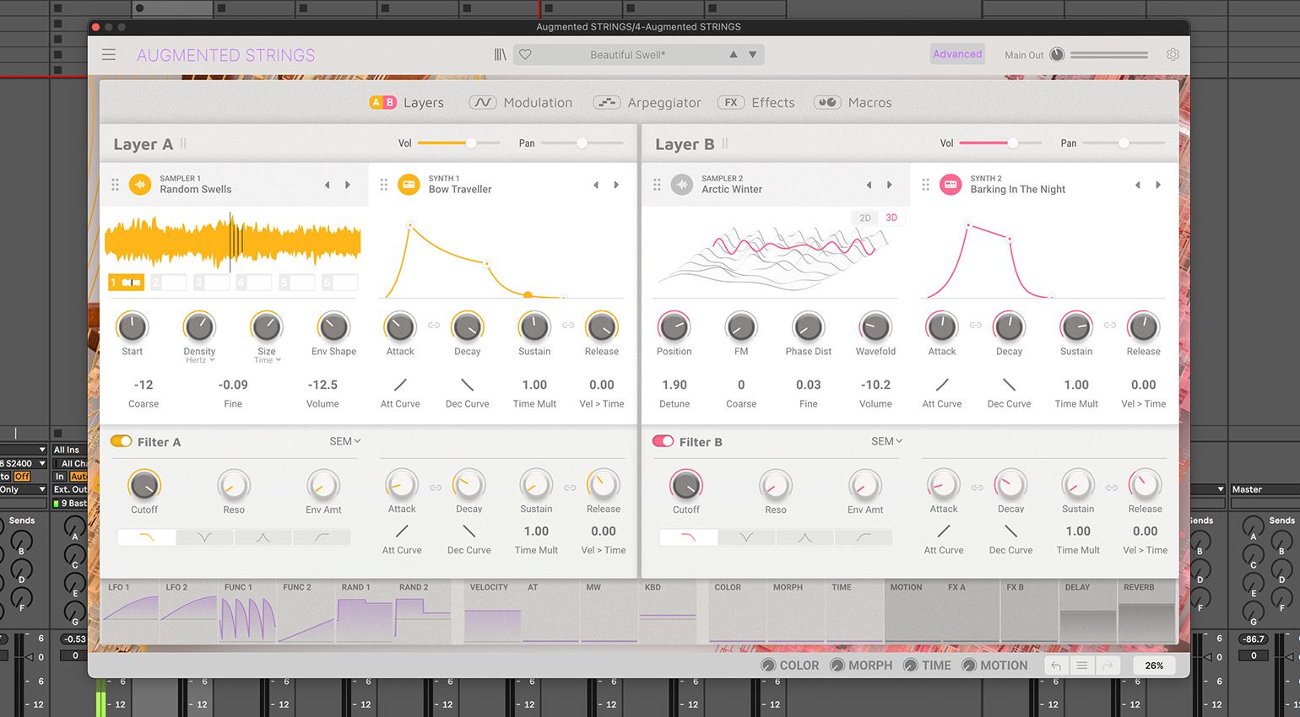Adjust Layer B Pan slider

tap(1124, 143)
